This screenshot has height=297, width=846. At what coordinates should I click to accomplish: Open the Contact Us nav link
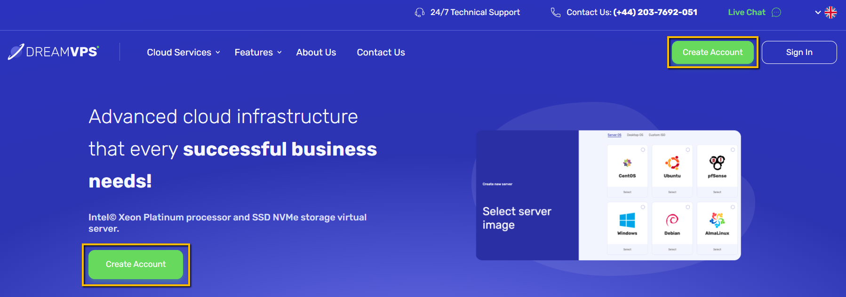[381, 52]
